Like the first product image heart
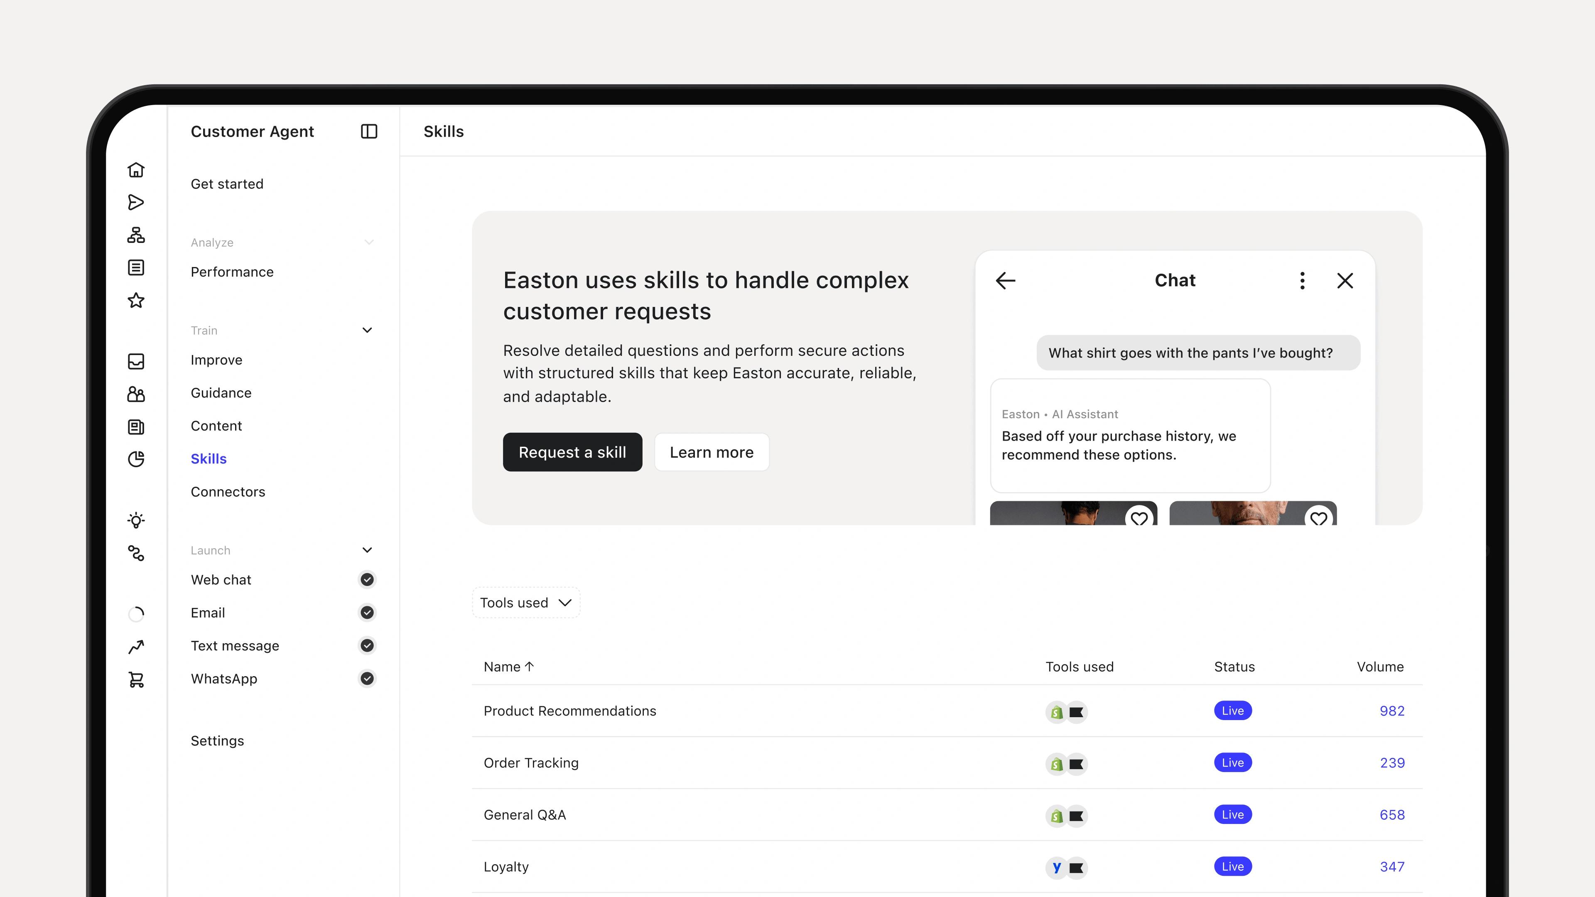Viewport: 1595px width, 897px height. (x=1139, y=517)
